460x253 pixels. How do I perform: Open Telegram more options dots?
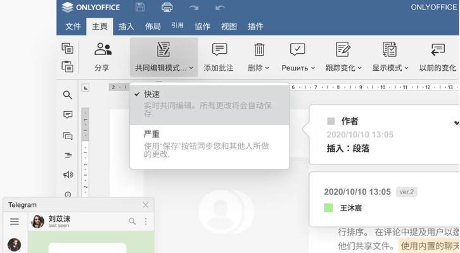pyautogui.click(x=146, y=221)
